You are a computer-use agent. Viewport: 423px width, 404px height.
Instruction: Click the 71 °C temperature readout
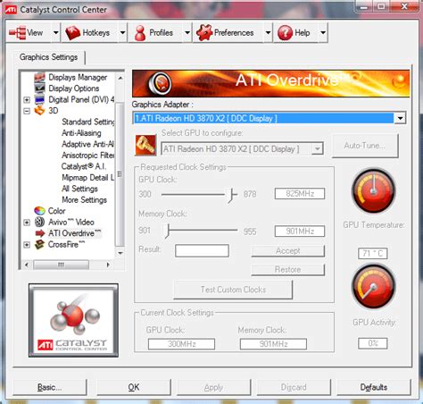373,254
